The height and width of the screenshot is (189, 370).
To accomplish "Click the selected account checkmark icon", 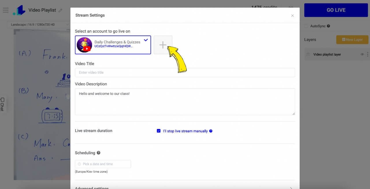I will coord(146,40).
